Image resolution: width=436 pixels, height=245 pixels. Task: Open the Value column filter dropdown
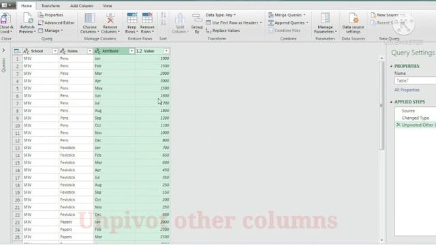click(166, 51)
